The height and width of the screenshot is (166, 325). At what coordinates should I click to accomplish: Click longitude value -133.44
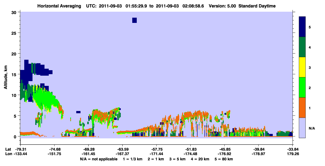pos(20,154)
